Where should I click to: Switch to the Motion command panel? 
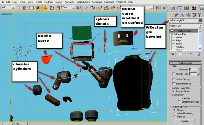(x=188, y=15)
